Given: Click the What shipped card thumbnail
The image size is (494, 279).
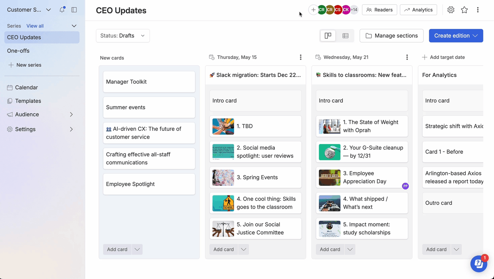Looking at the screenshot, I should (330, 203).
